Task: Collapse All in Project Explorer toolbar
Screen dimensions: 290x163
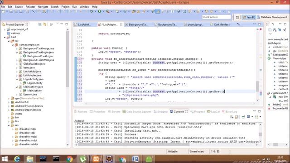Action: (x=40, y=24)
